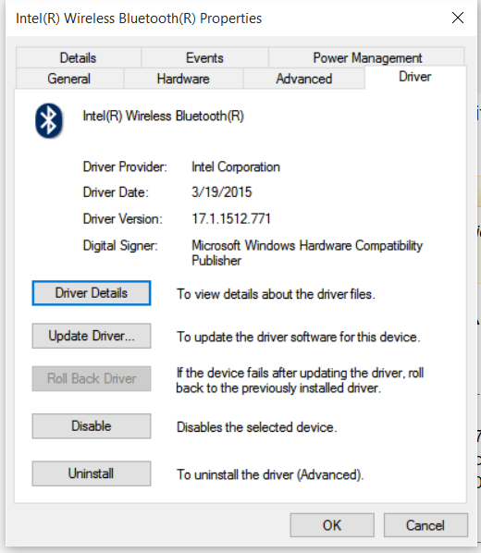Viewport: 481px width, 553px height.
Task: Click driver version 17.1.1512.771
Action: coord(231,218)
